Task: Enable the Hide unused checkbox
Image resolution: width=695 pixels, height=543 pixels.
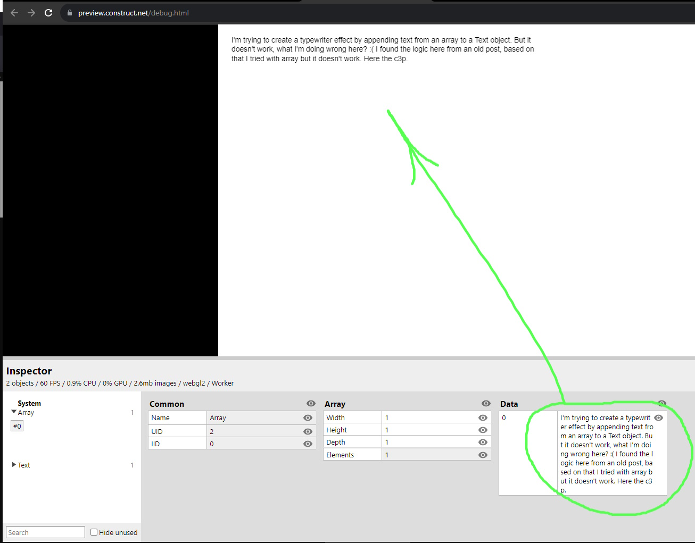Action: 94,532
